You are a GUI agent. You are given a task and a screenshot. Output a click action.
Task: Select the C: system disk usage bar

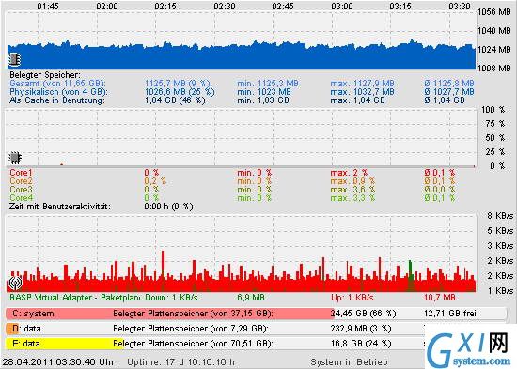(256, 314)
